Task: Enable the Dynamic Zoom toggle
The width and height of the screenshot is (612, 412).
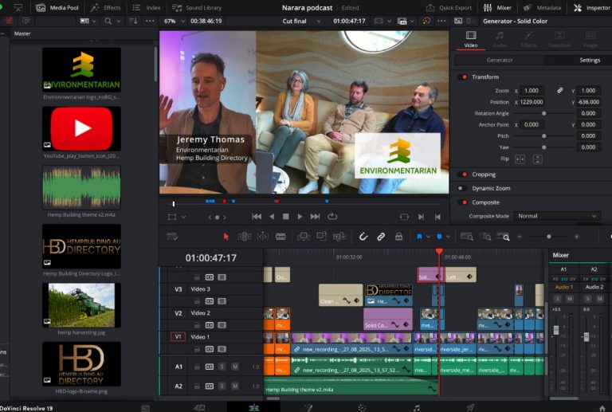Action: [x=463, y=188]
